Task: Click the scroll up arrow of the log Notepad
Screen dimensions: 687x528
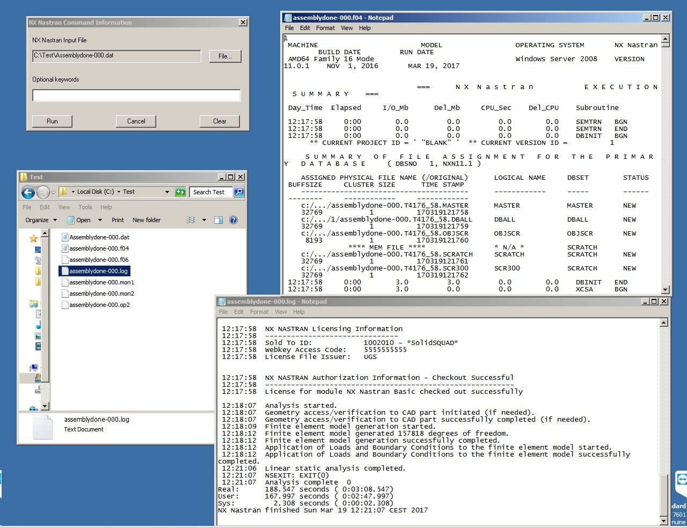Action: click(x=664, y=322)
